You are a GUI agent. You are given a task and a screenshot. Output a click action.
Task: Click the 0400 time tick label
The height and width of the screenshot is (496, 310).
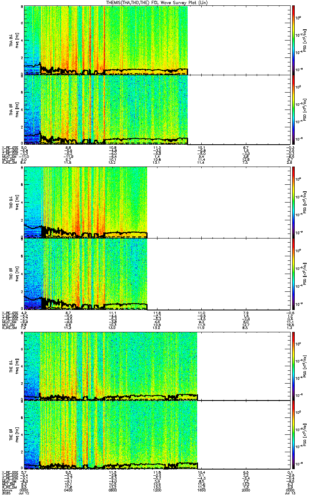pyautogui.click(x=69, y=490)
